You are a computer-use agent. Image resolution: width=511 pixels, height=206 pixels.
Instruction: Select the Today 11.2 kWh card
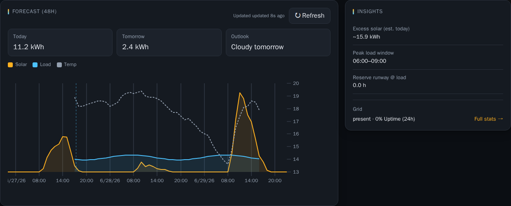pyautogui.click(x=60, y=42)
